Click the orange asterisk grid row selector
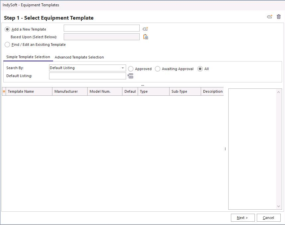The width and height of the screenshot is (285, 225). [x=4, y=91]
